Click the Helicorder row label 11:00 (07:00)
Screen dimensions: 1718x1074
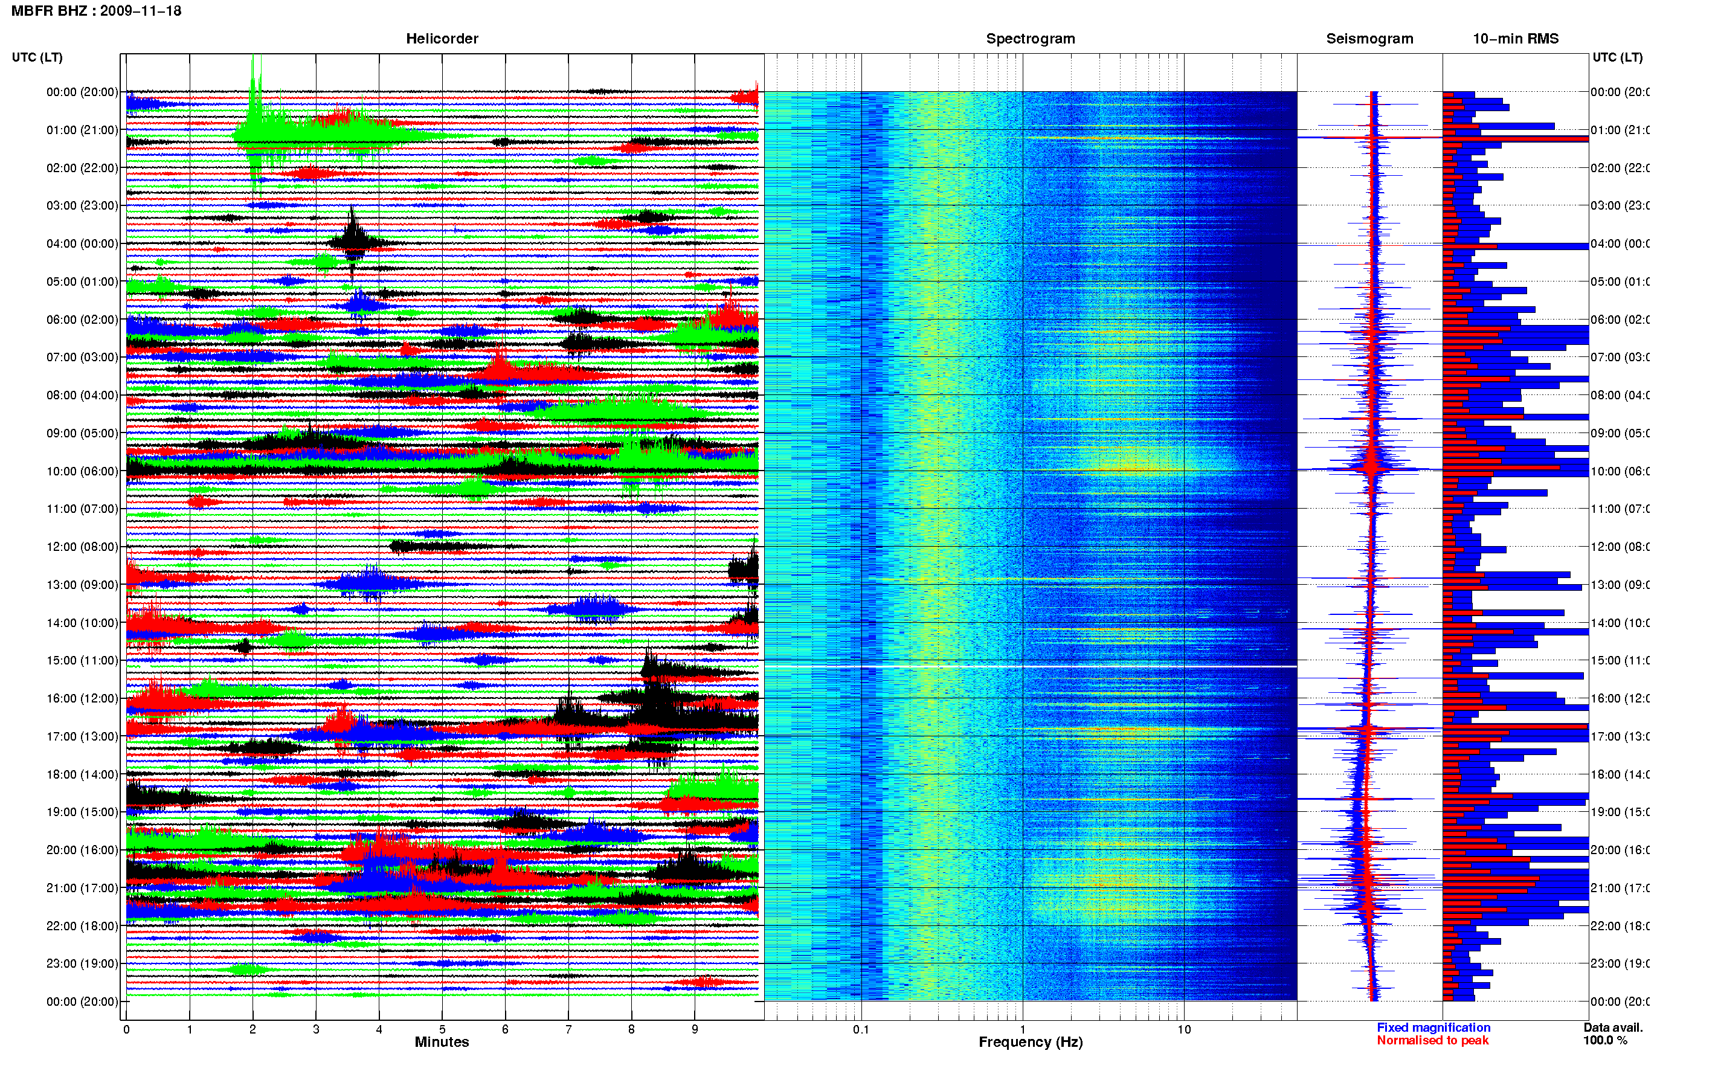(82, 509)
